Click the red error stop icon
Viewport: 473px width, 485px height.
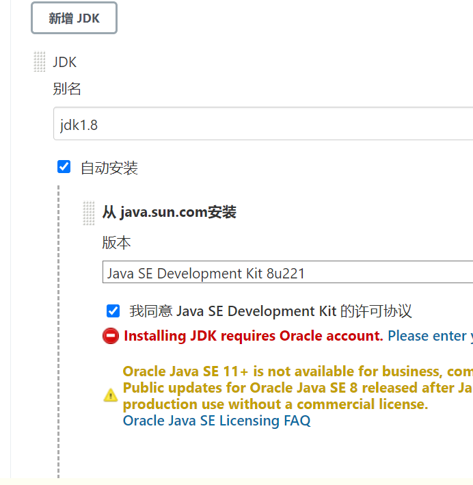tap(111, 336)
